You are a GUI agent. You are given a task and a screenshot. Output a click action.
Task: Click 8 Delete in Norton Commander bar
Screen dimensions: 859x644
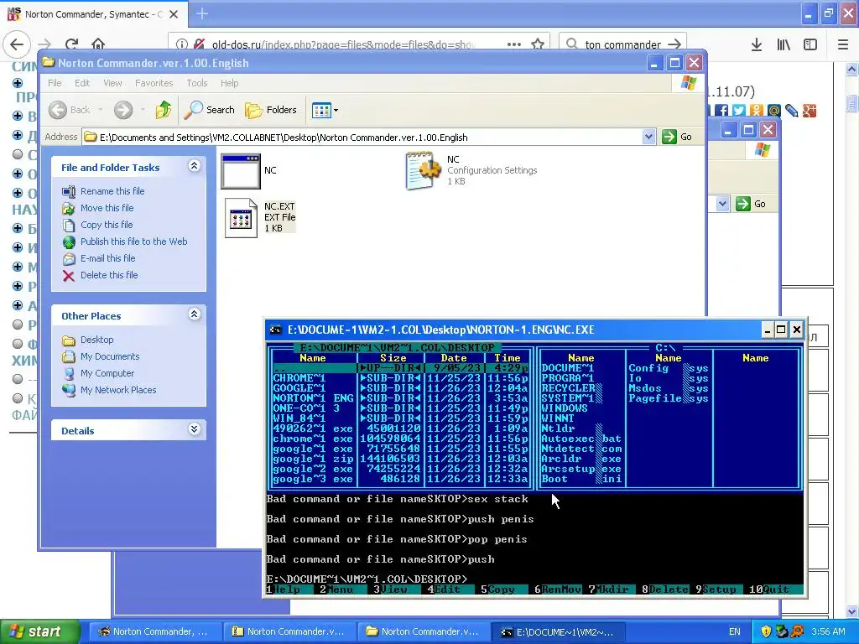pos(665,589)
